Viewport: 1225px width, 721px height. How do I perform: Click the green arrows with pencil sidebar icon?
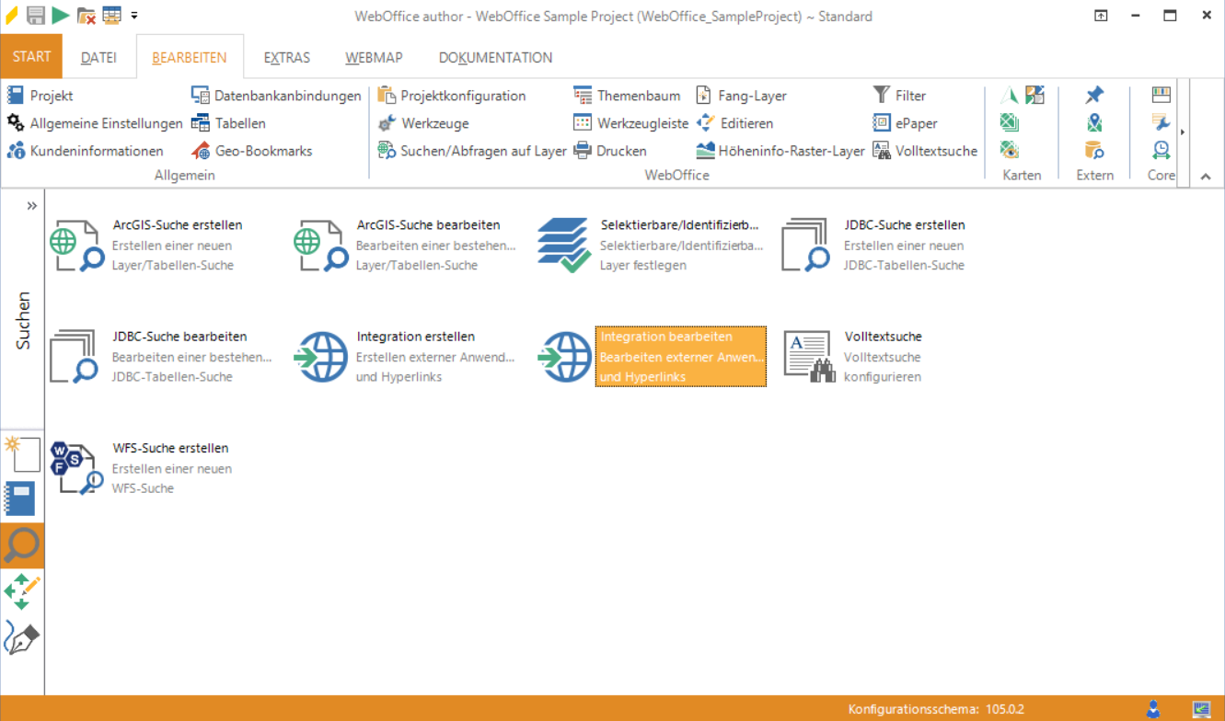[21, 593]
